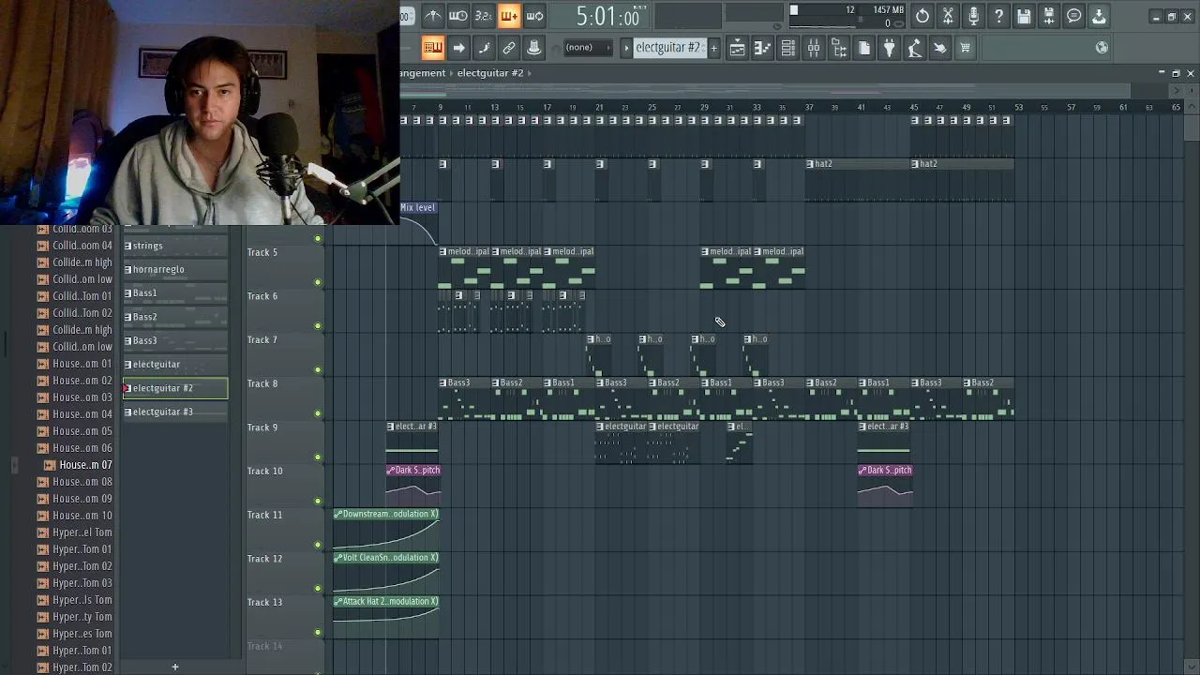Click the 5:01:00 time display

pyautogui.click(x=607, y=17)
